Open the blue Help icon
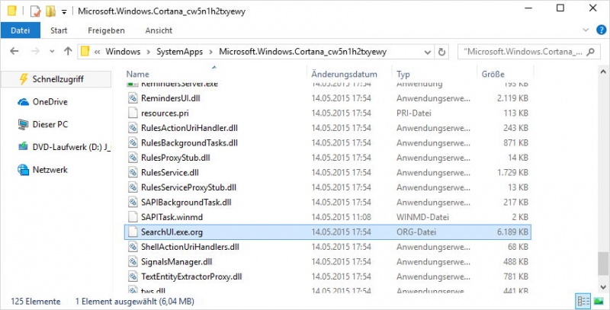Viewport: 610px width, 310px height. [601, 30]
